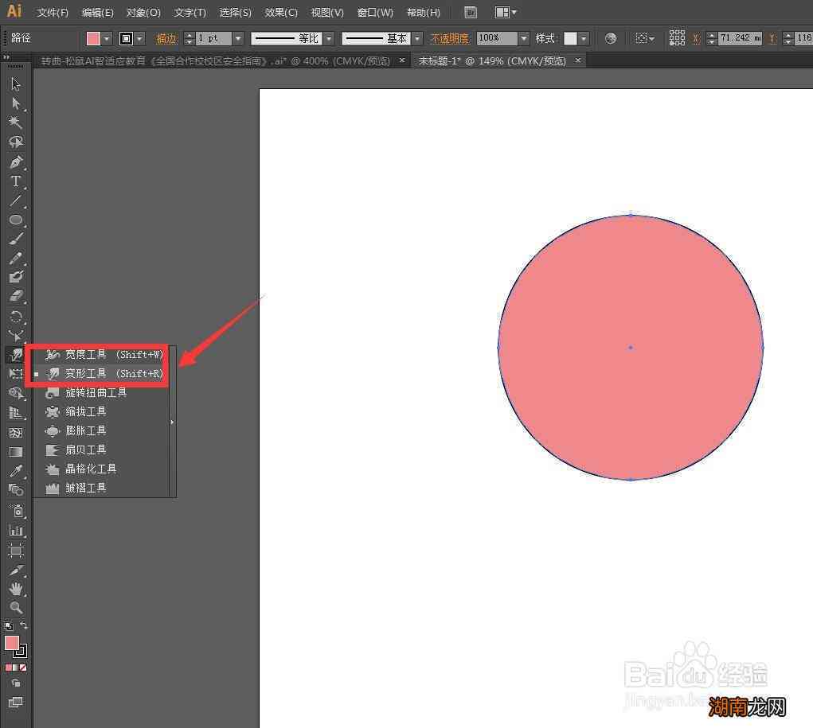Open opacity 100% dropdown arrow

(x=524, y=38)
